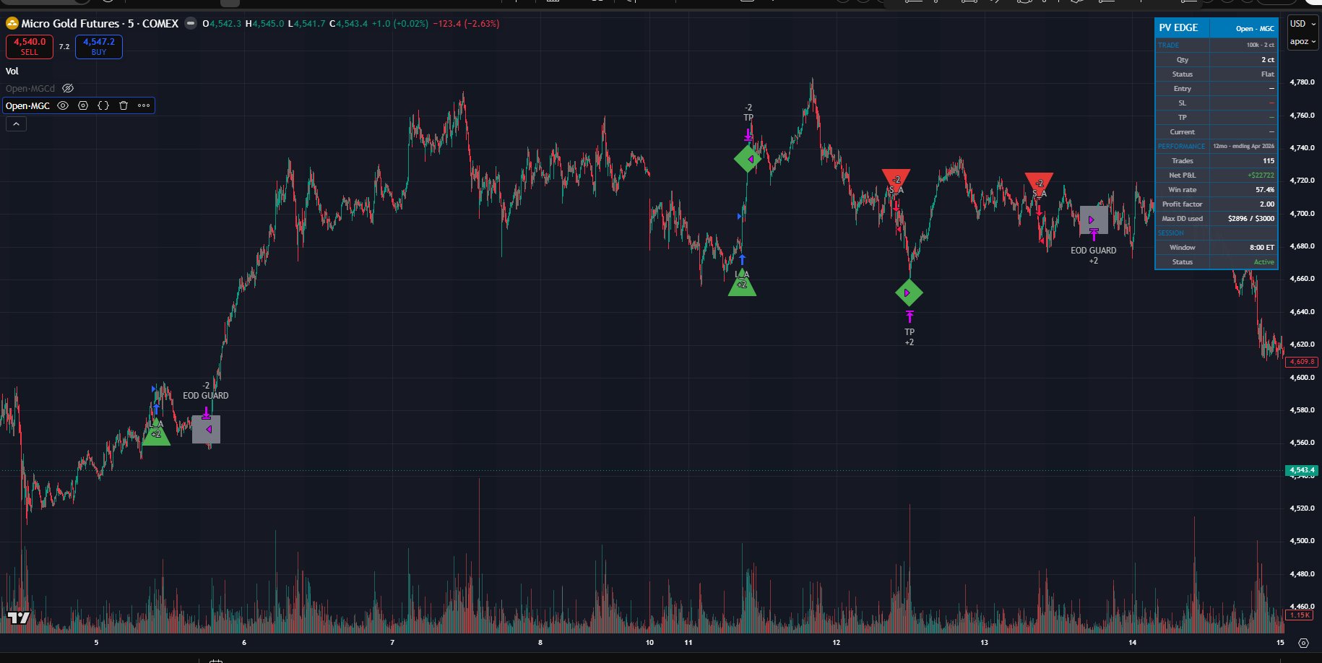The height and width of the screenshot is (663, 1322).
Task: Open source code braces for Open-MGC
Action: tap(103, 105)
